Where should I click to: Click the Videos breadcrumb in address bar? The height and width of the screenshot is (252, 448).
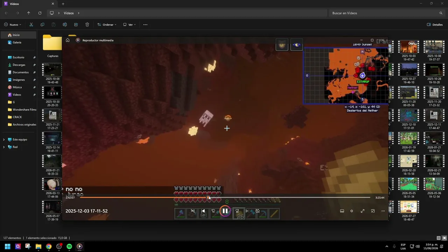pos(69,13)
